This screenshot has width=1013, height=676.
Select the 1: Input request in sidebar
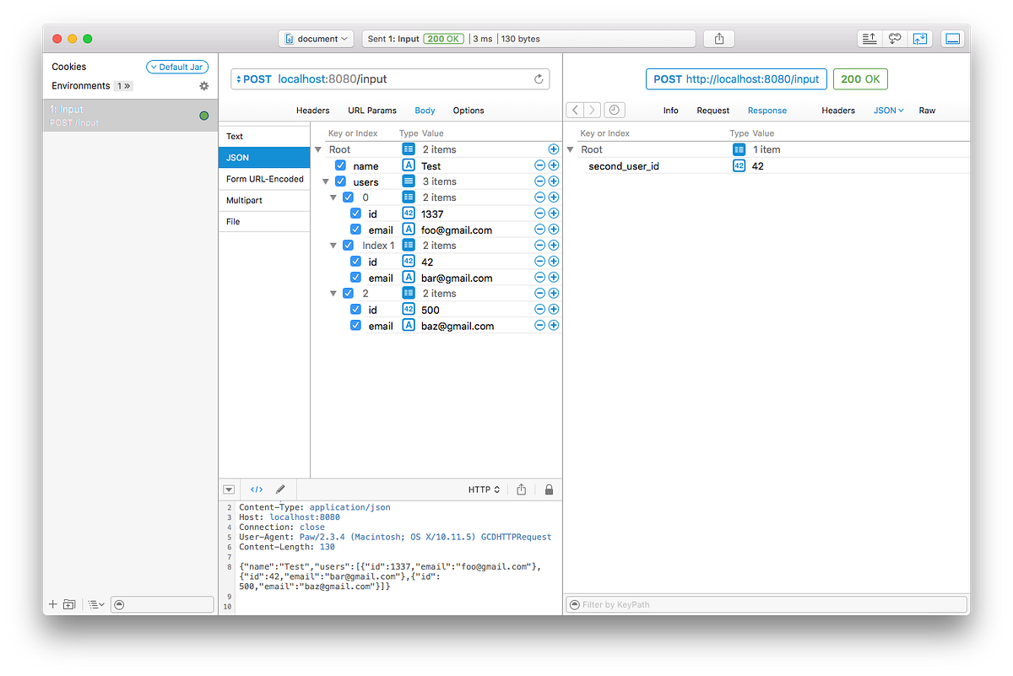130,116
